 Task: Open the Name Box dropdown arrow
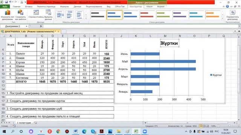[26, 26]
